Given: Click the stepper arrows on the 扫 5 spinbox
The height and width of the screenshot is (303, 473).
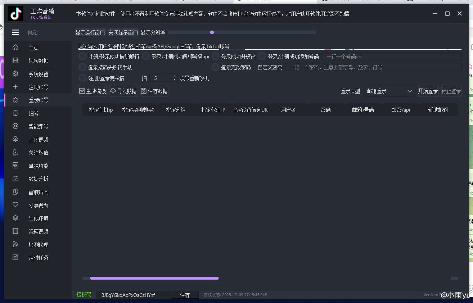Looking at the screenshot, I should tap(174, 78).
